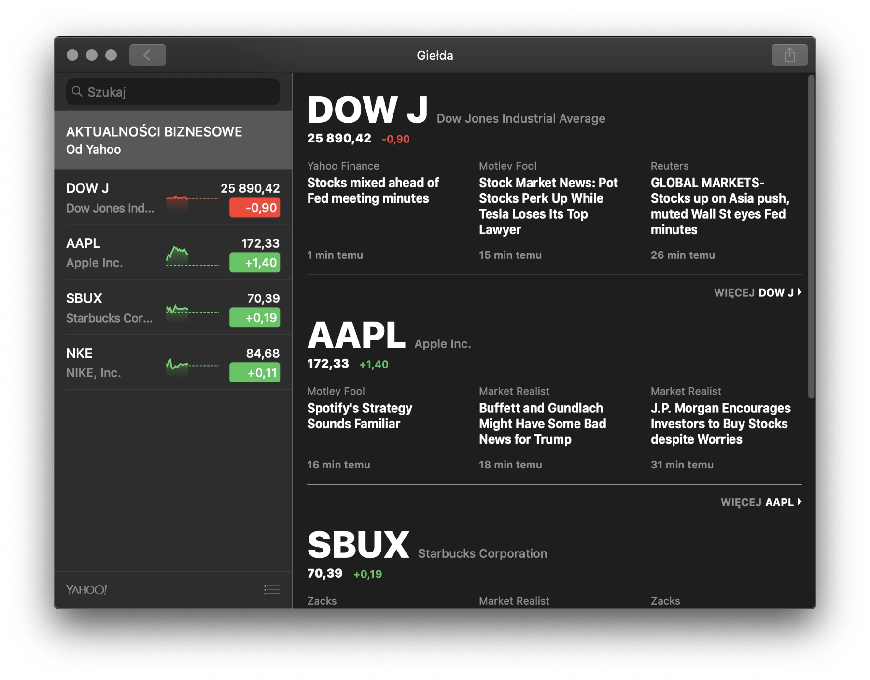Click the 'Yahoo Finance' source label

[343, 166]
